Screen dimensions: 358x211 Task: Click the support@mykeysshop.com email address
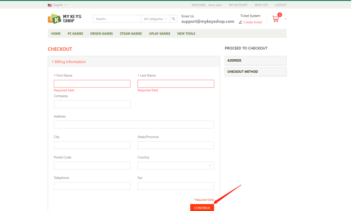click(208, 21)
